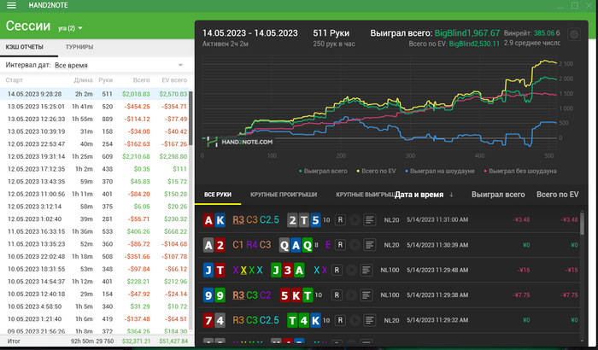The image size is (598, 350).
Task: Open the Hand2Note hamburger menu
Action: pyautogui.click(x=11, y=5)
